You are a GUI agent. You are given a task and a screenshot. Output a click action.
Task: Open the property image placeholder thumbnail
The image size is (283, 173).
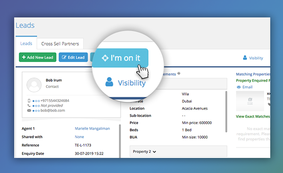250,101
